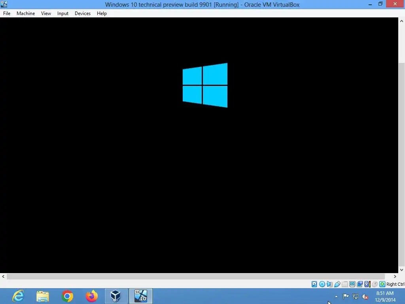
Task: Click the audio status icon
Action: (x=329, y=284)
